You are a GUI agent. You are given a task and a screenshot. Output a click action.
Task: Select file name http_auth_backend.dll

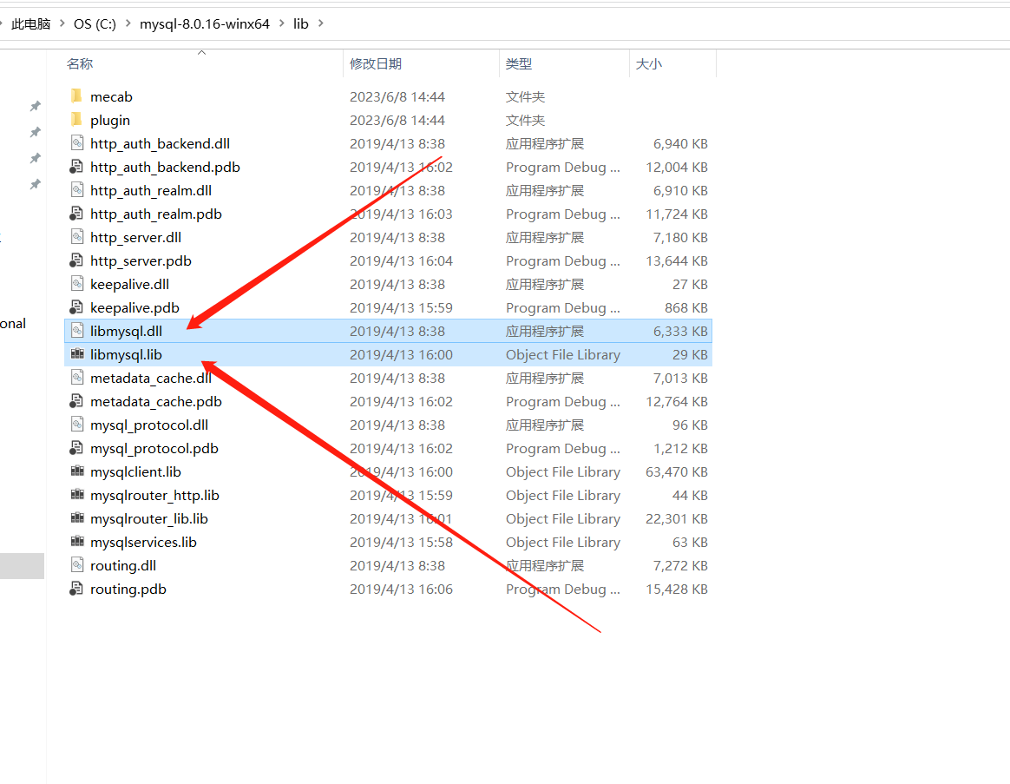[x=161, y=144]
